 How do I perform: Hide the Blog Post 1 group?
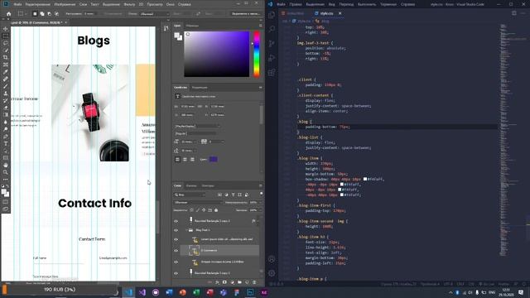point(176,230)
